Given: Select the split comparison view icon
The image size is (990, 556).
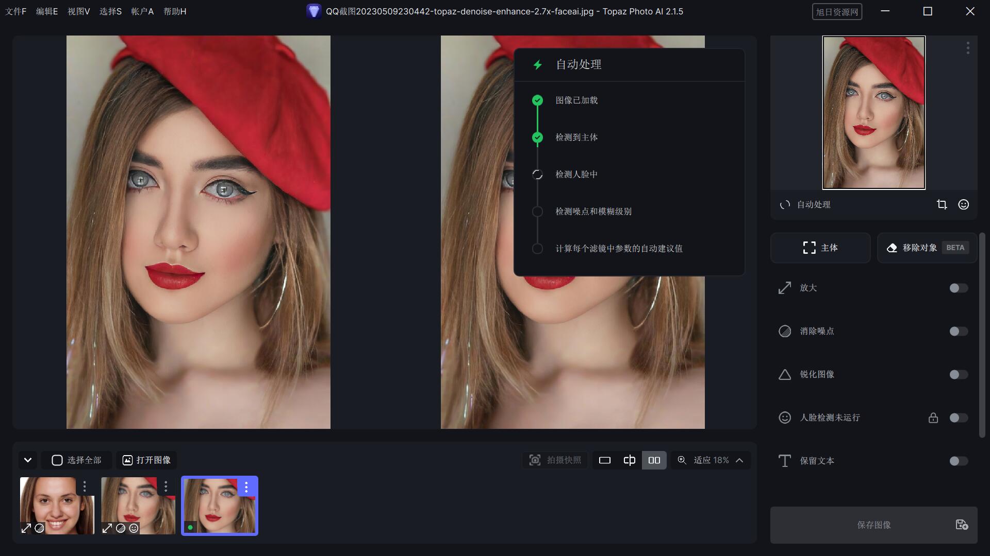Looking at the screenshot, I should pyautogui.click(x=629, y=460).
